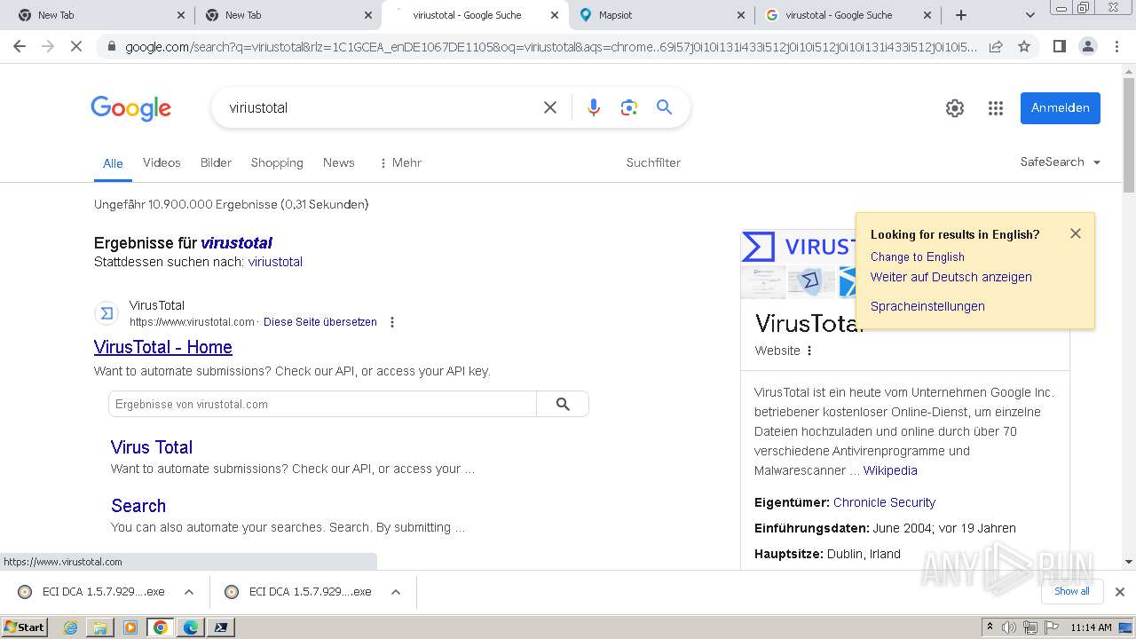Close the downloads bar

pyautogui.click(x=1120, y=592)
